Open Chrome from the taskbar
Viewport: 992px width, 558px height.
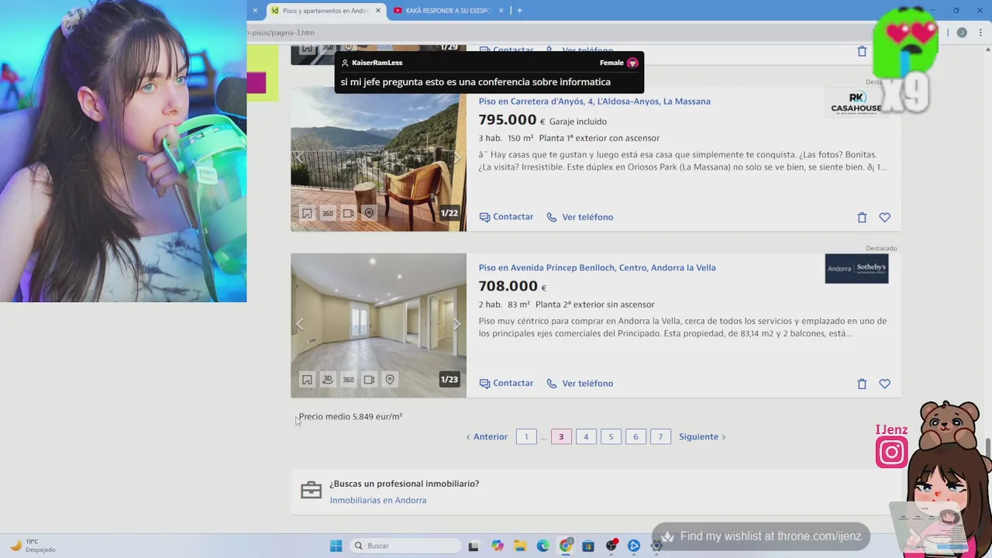[x=566, y=546]
